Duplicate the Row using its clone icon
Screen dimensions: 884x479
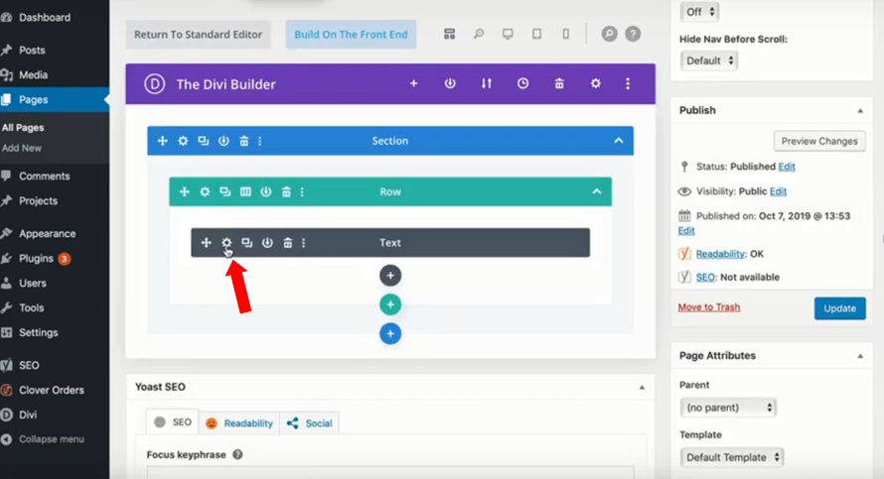[224, 192]
